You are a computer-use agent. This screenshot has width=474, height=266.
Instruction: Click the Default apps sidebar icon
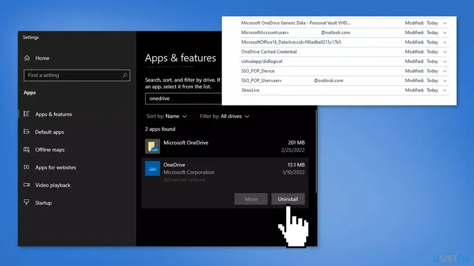point(26,131)
